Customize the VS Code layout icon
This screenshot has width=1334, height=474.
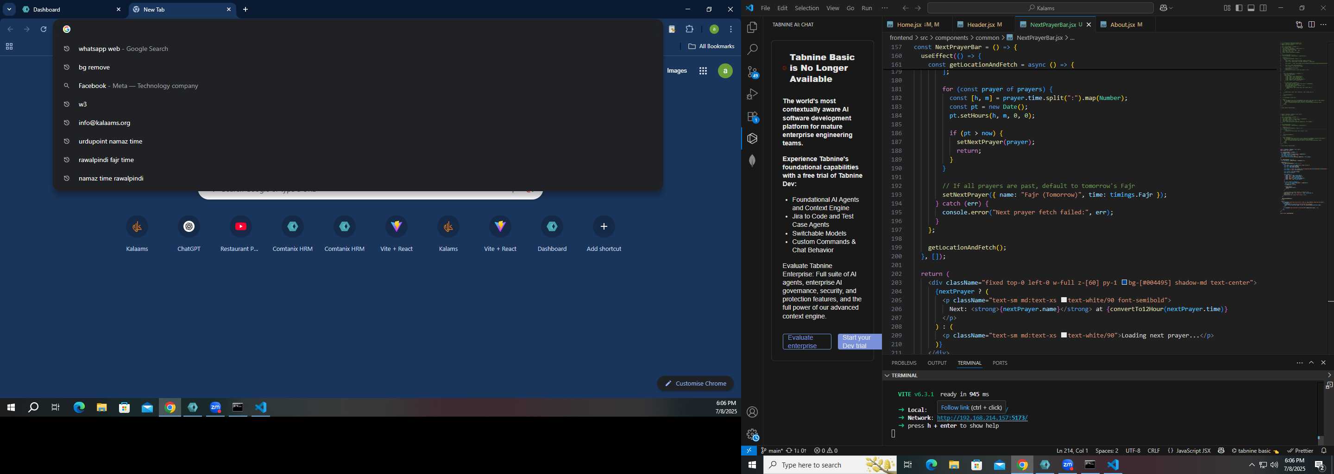[x=1227, y=8]
